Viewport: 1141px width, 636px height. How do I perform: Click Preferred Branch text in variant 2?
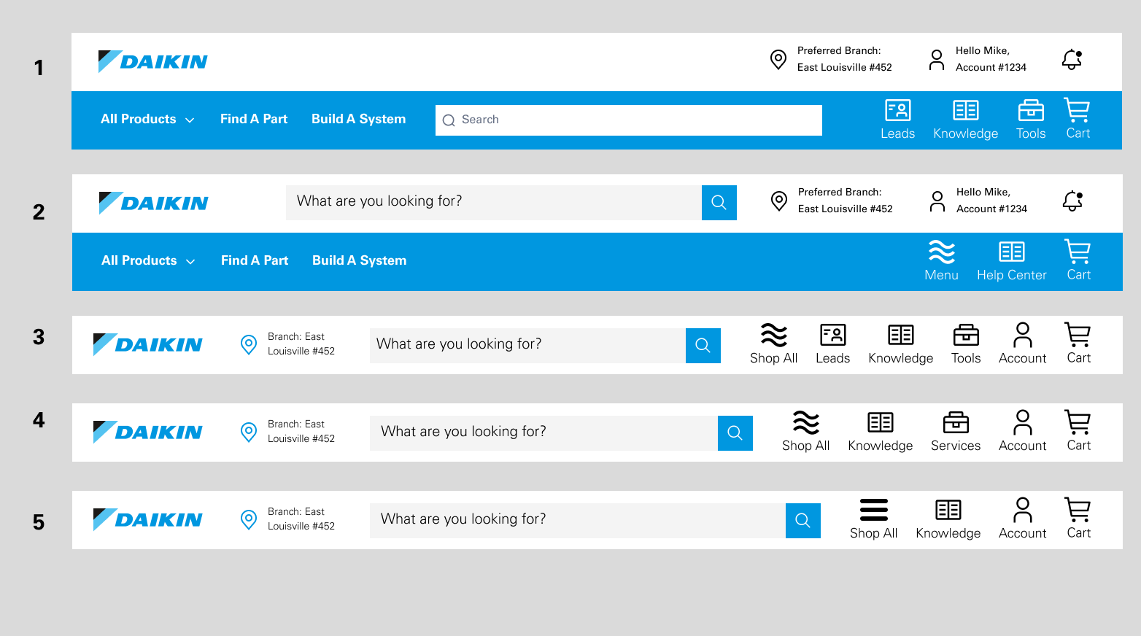click(x=845, y=201)
